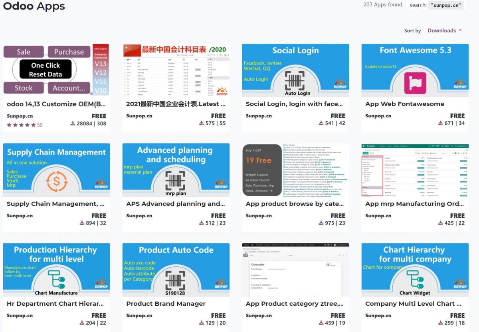The image size is (479, 332).
Task: Open "Social Login, login with face..." title
Action: click(x=294, y=104)
